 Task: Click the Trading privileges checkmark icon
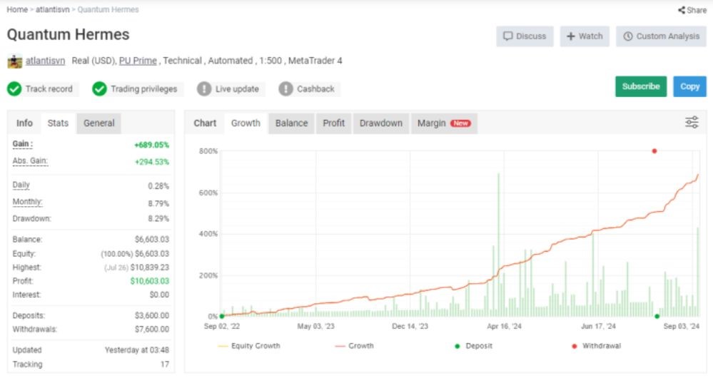point(100,89)
